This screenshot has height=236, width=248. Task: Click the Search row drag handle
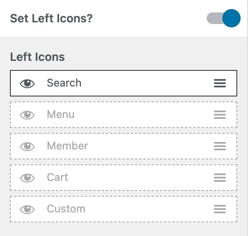pyautogui.click(x=220, y=83)
